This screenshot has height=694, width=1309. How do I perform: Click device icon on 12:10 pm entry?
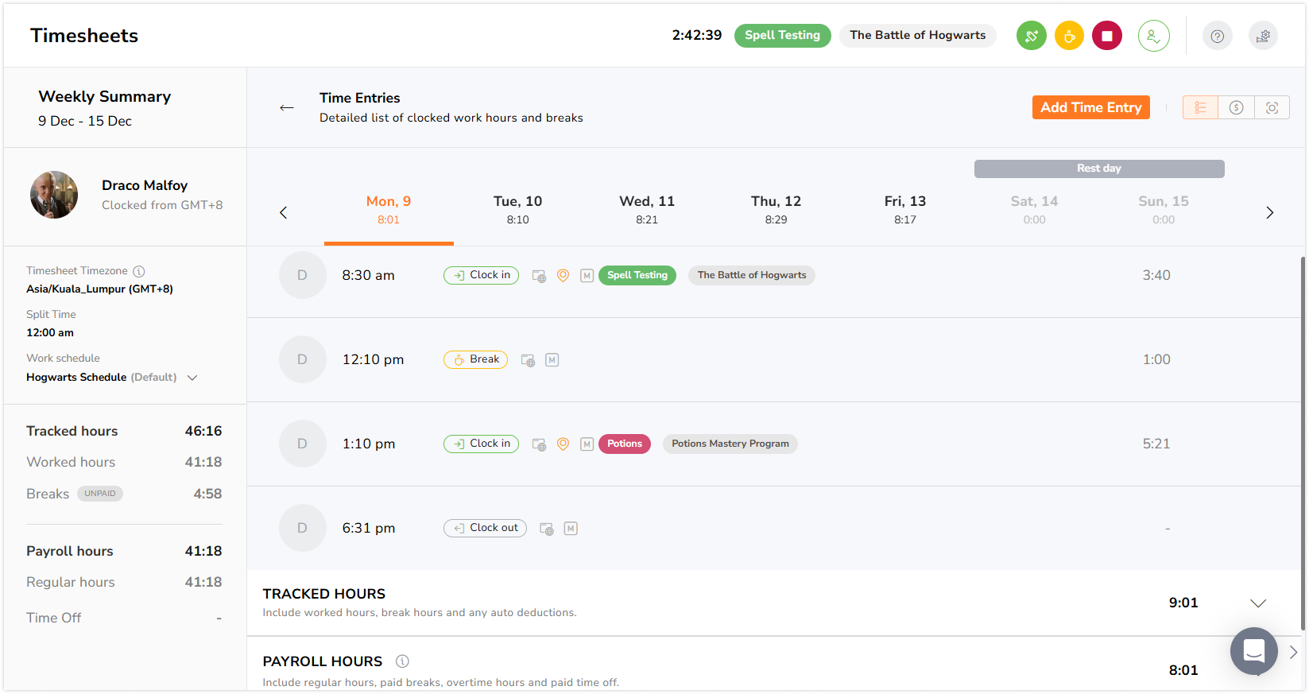click(528, 360)
